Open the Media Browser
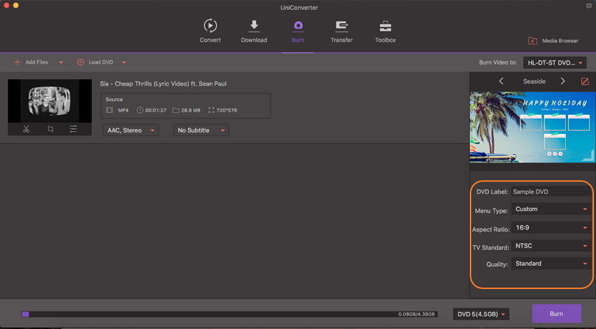This screenshot has height=329, width=596. point(553,41)
